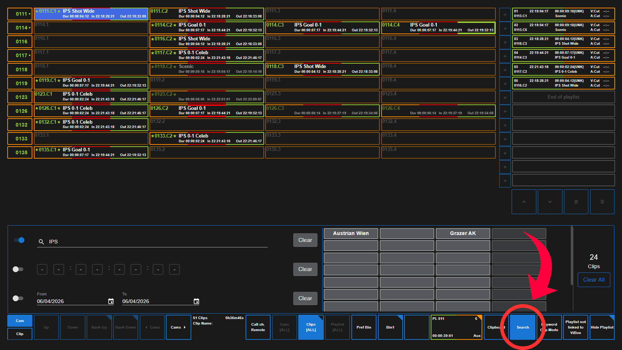Select clip 0119.C1 IPS Goal 0-1
This screenshot has height=350, width=622.
point(91,83)
